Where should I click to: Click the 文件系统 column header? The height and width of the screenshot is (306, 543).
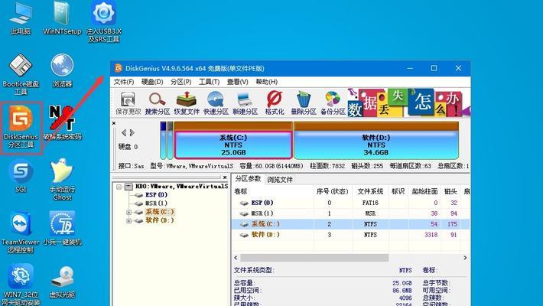(370, 191)
